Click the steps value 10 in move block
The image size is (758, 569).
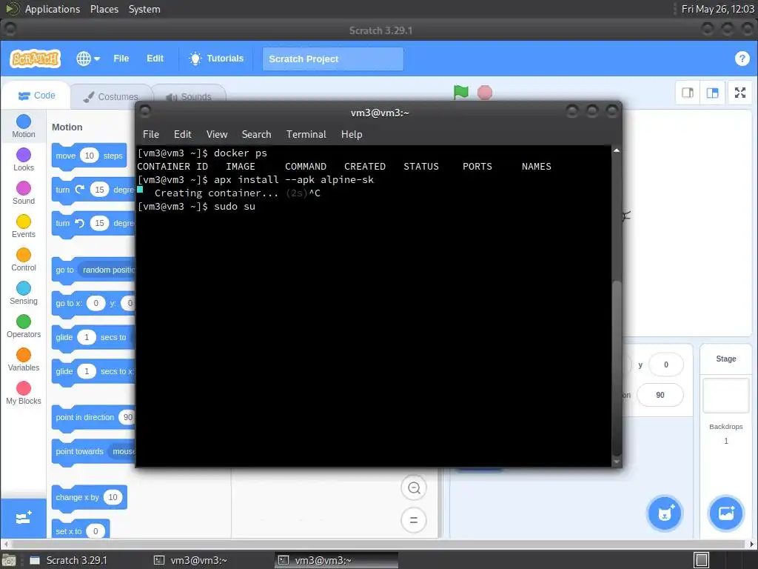pyautogui.click(x=89, y=156)
